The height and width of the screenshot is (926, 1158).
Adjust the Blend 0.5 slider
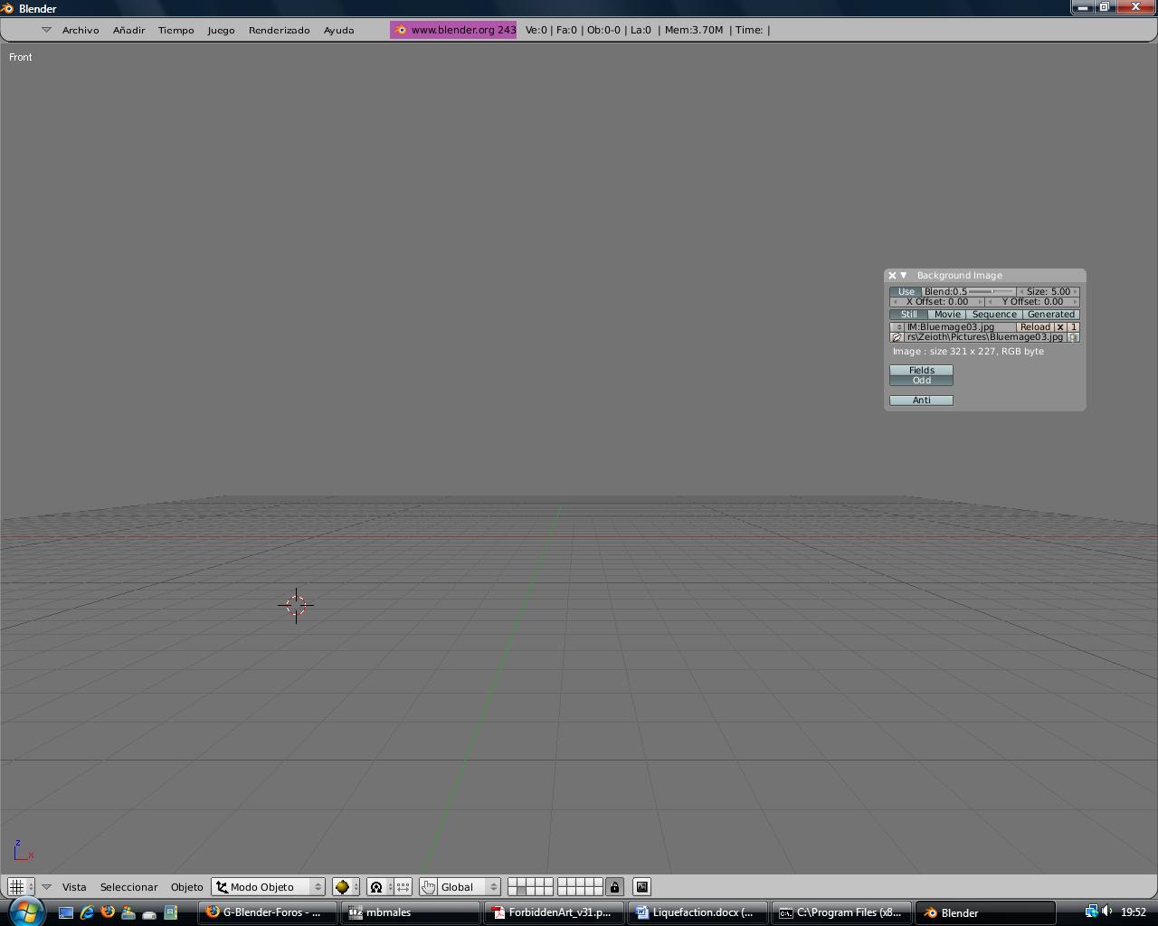point(970,292)
